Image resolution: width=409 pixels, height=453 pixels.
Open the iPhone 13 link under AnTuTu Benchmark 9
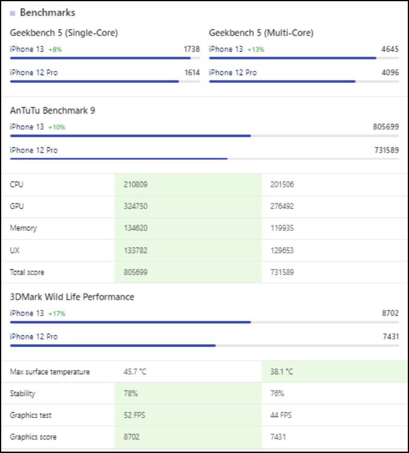[x=26, y=127]
